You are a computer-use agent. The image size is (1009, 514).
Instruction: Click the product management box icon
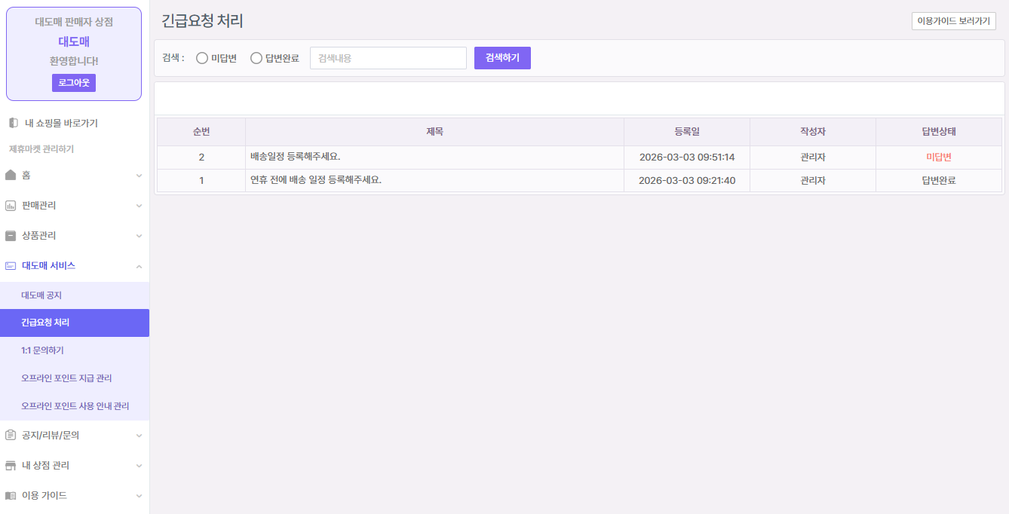11,236
